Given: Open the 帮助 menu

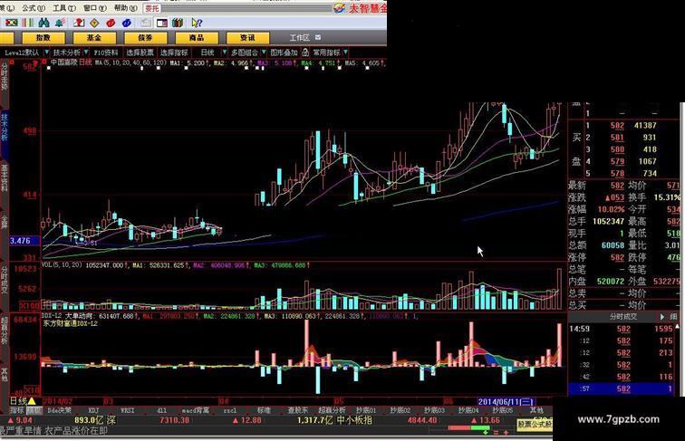Looking at the screenshot, I should coord(125,8).
